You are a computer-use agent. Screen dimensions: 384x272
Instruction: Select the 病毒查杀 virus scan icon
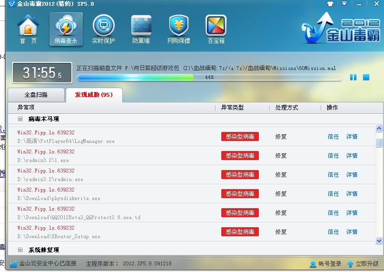(x=66, y=29)
